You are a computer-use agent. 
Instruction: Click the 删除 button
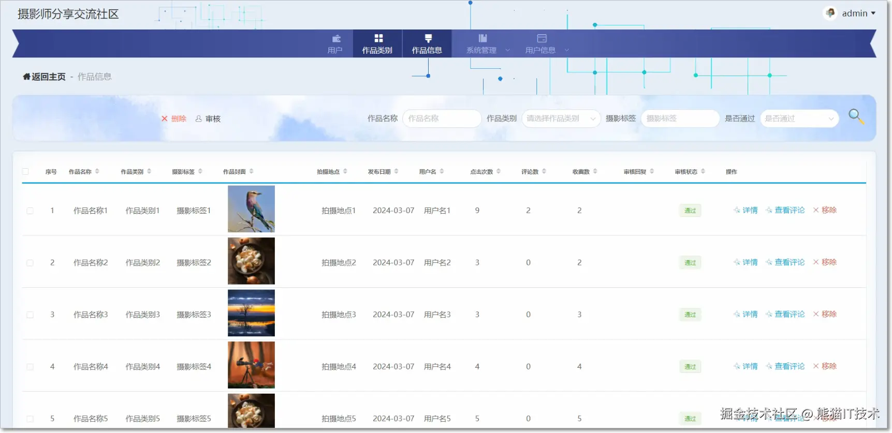click(x=174, y=118)
